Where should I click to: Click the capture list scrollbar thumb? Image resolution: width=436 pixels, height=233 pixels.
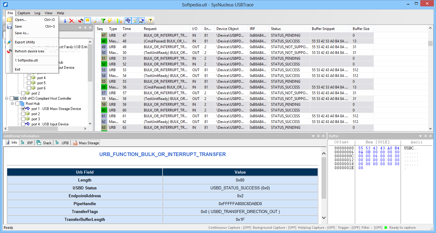(x=431, y=43)
